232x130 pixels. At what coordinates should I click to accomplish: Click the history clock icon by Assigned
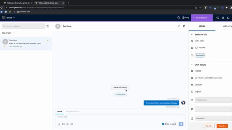[192, 55]
